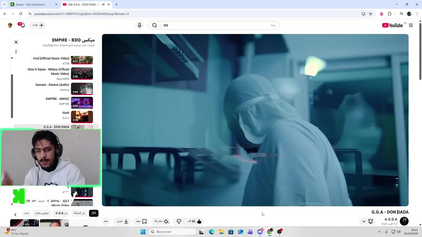The image size is (422, 237).
Task: Click the video player area to pause
Action: 255,120
